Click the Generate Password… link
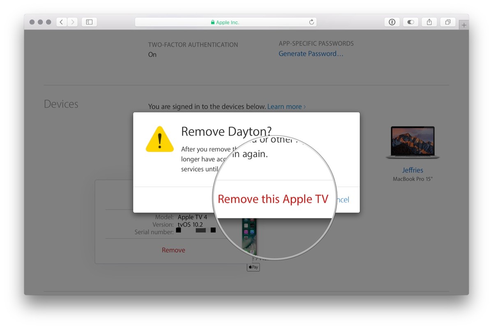Image resolution: width=493 pixels, height=329 pixels. click(x=311, y=53)
